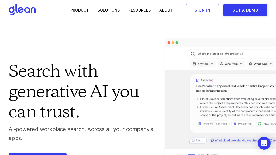Select the Ask... suggestion chip
This screenshot has width=276, height=155.
tap(198, 140)
